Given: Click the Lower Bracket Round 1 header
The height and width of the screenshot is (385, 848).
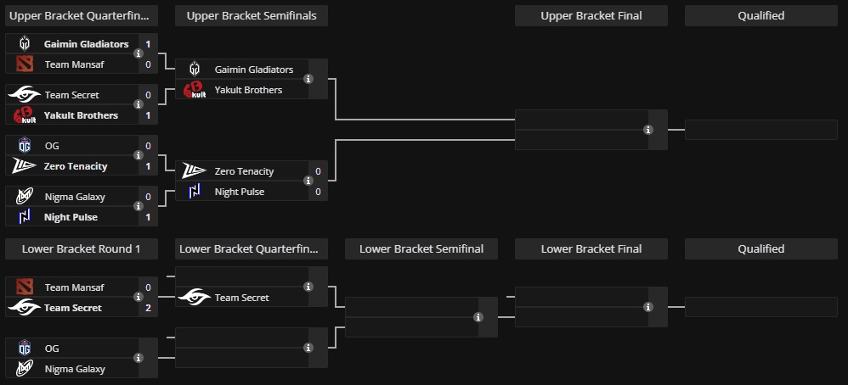Looking at the screenshot, I should (82, 248).
